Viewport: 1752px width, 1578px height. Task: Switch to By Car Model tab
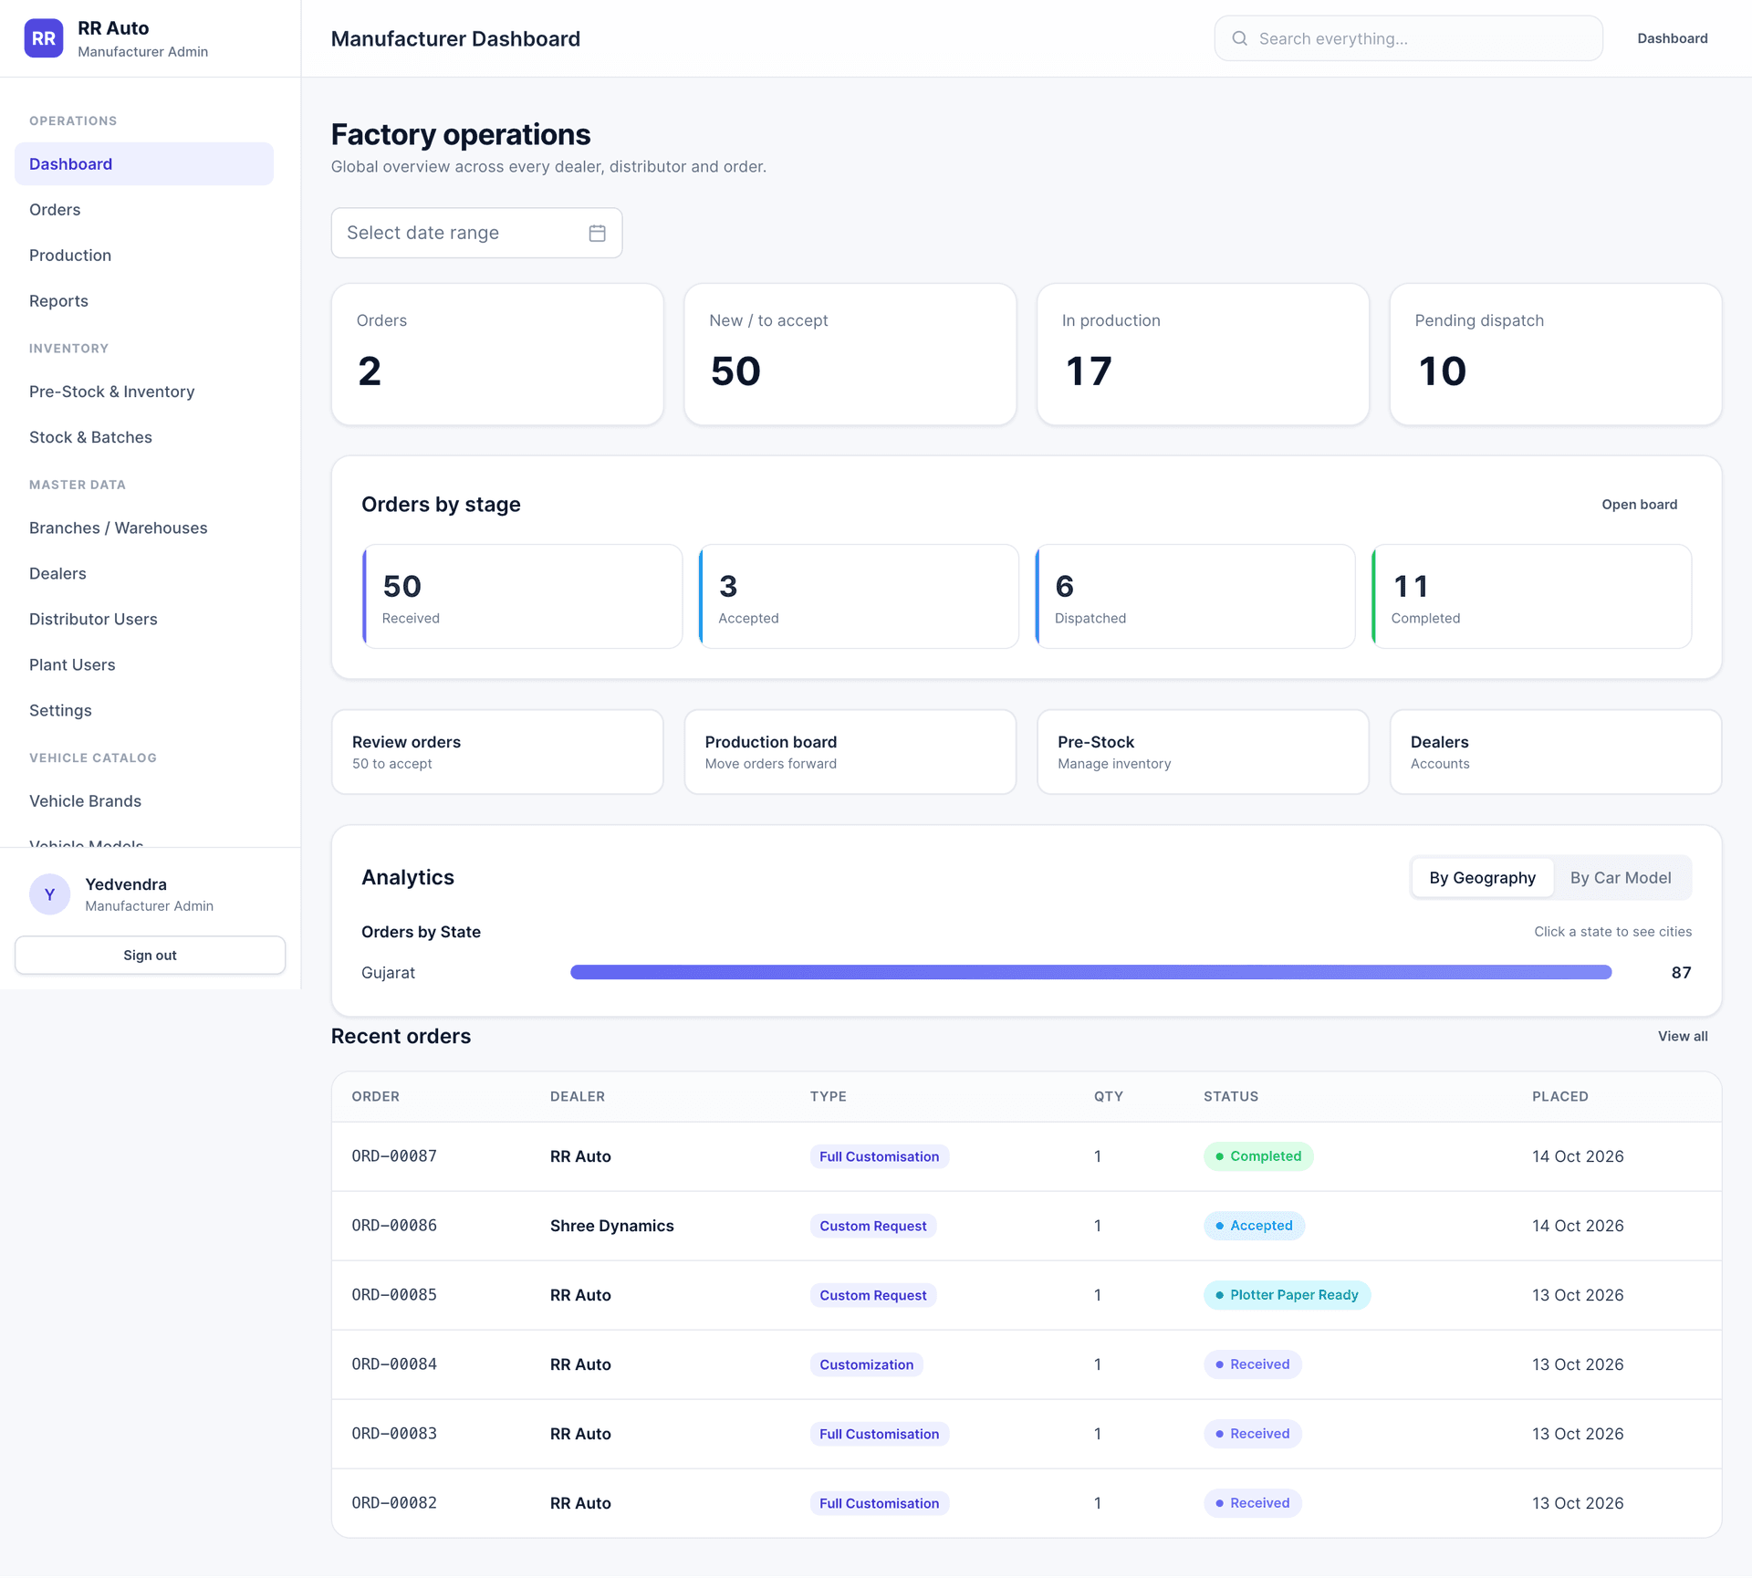[x=1621, y=877]
